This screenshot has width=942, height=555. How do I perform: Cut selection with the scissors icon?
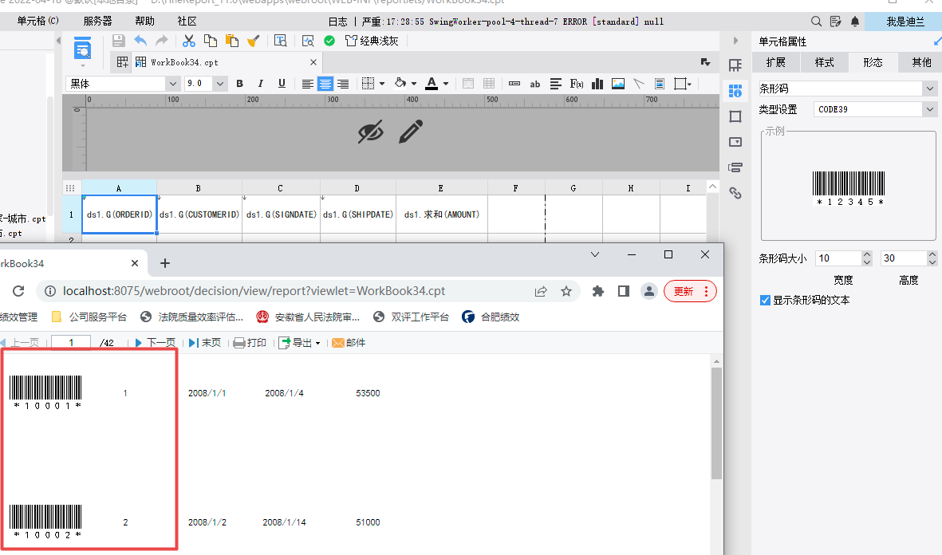pyautogui.click(x=189, y=41)
